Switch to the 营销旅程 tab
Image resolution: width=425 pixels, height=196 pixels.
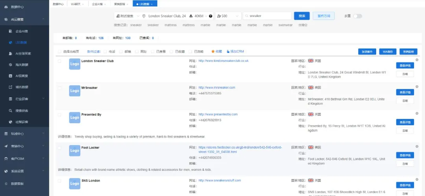(121, 4)
